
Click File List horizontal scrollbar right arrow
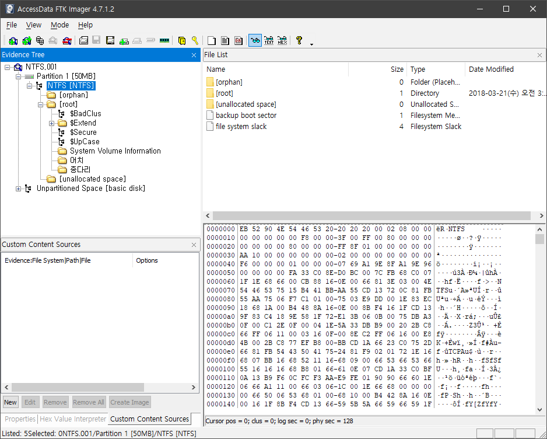(x=541, y=216)
